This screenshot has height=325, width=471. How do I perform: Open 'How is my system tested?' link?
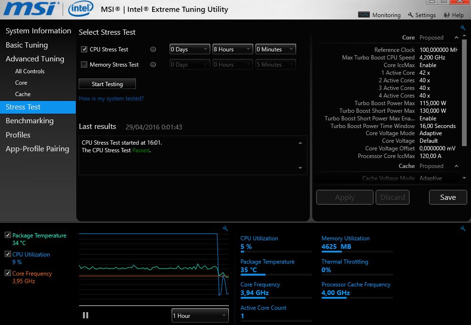click(111, 98)
